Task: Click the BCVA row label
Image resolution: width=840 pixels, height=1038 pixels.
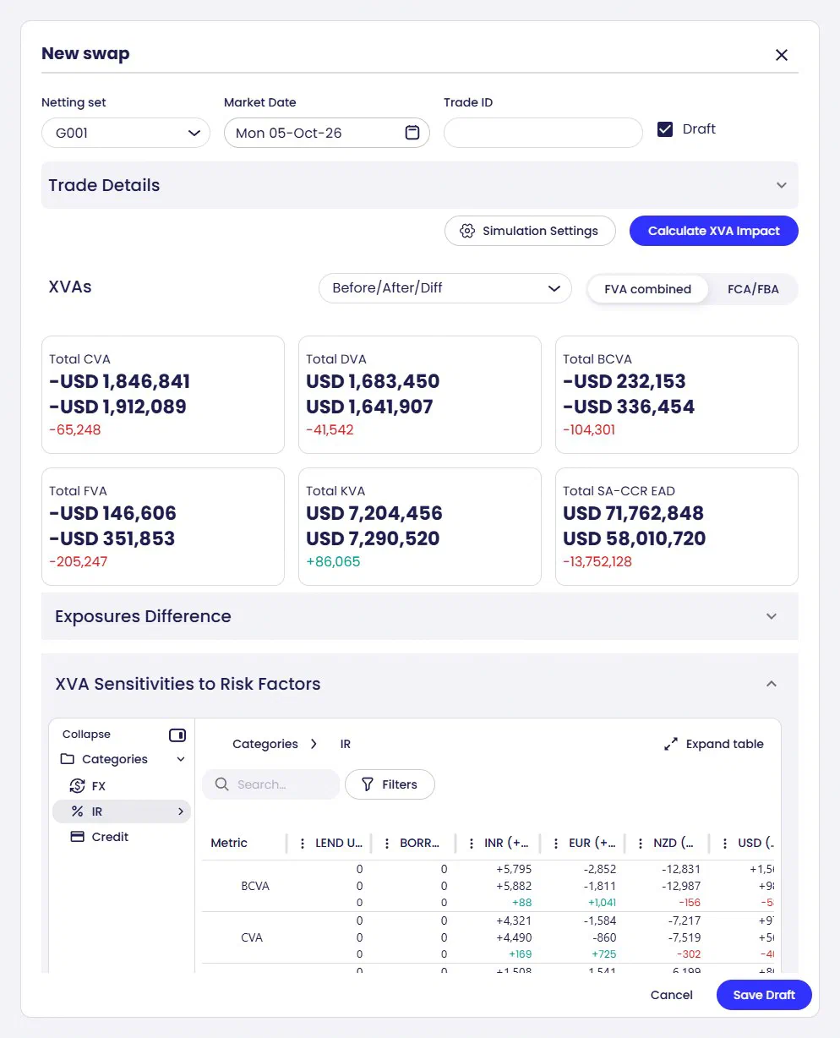Action: pyautogui.click(x=255, y=886)
